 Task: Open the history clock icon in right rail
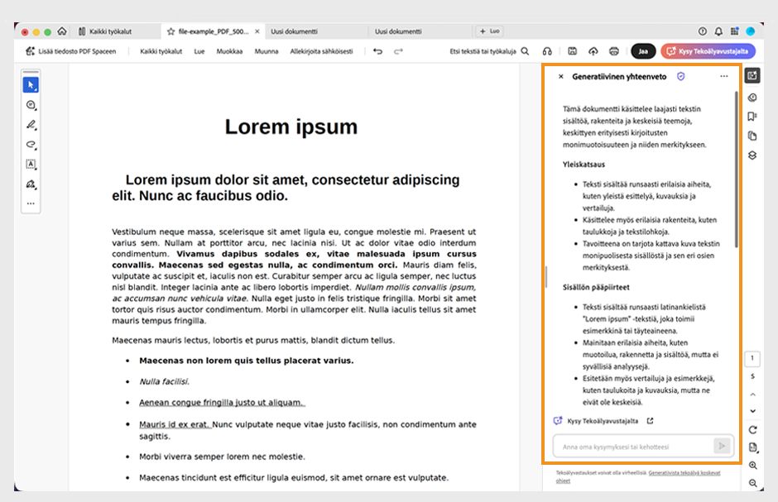(x=752, y=97)
